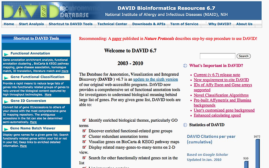The image size is (269, 168).
Task: Focus the search text field
Action: pyautogui.click(x=217, y=56)
